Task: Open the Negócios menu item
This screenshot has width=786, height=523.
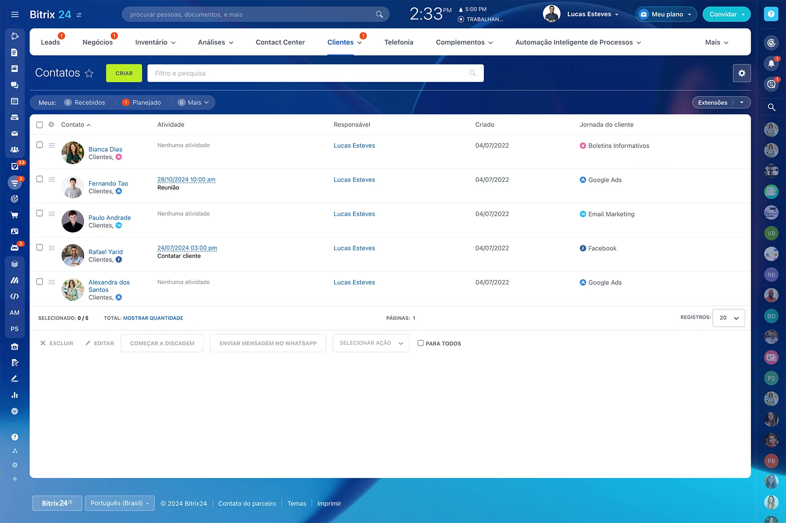Action: (97, 42)
